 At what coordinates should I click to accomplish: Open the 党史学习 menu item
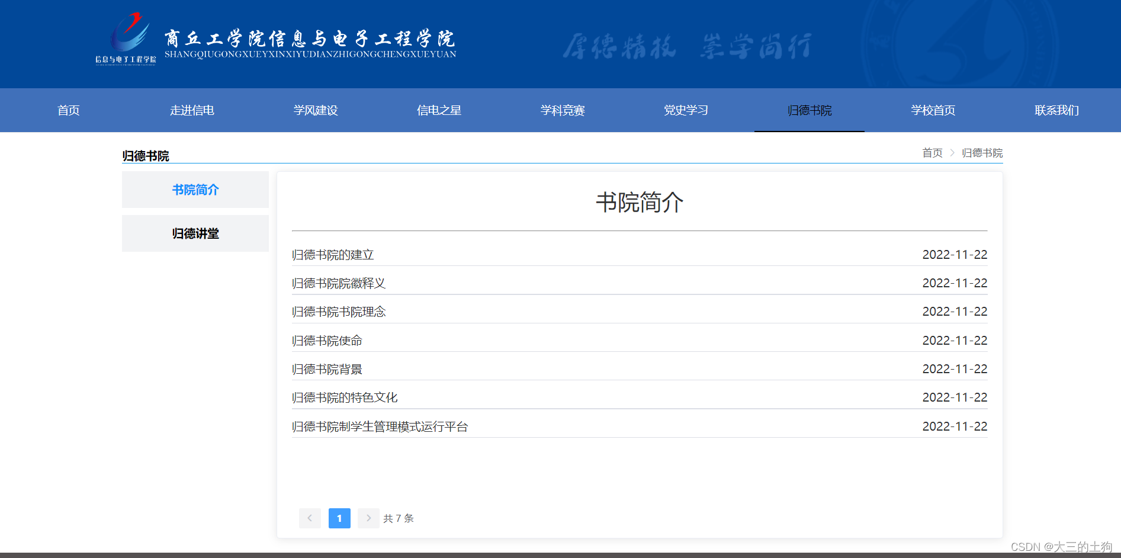[686, 110]
